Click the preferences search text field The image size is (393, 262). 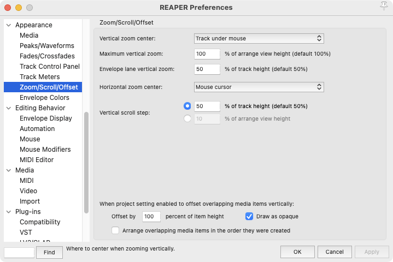coord(19,252)
